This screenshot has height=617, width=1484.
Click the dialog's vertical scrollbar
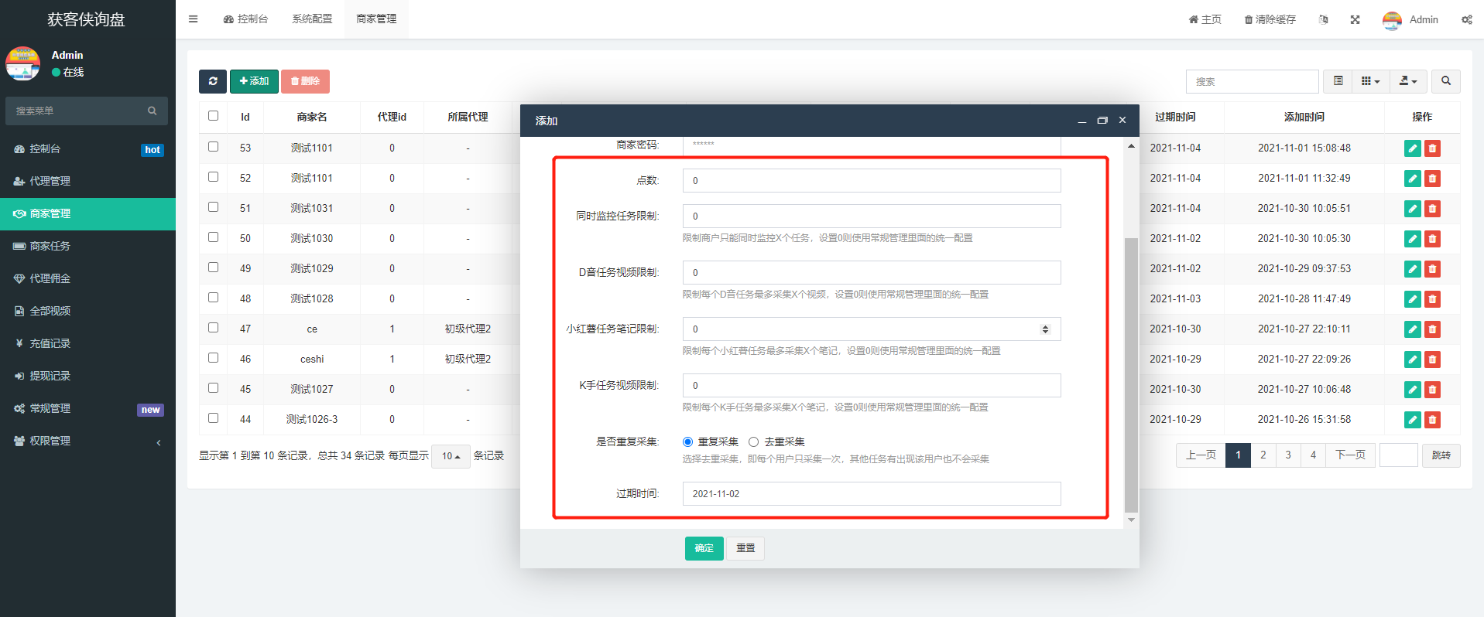(x=1131, y=371)
